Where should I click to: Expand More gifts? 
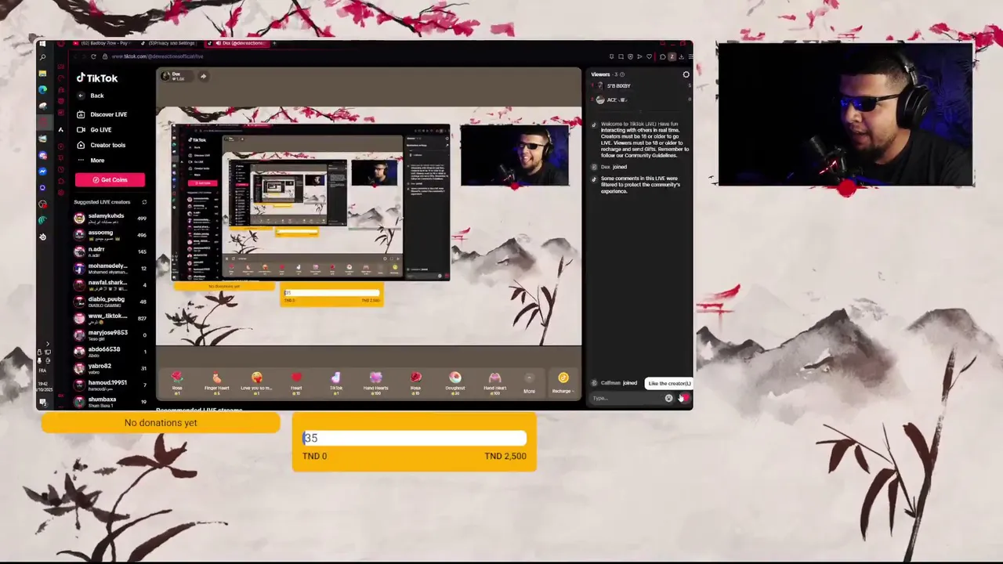(x=530, y=383)
